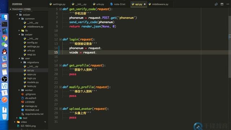
Task: Collapse the common folder in explorer
Action: click(19, 19)
